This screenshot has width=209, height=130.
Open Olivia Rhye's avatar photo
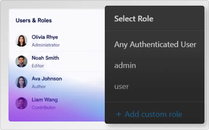coord(21,41)
